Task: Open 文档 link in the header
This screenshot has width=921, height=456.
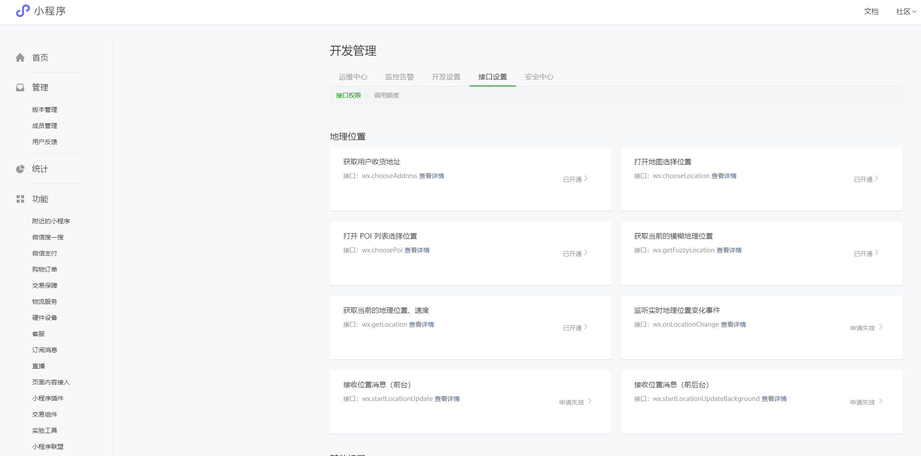Action: (x=871, y=12)
